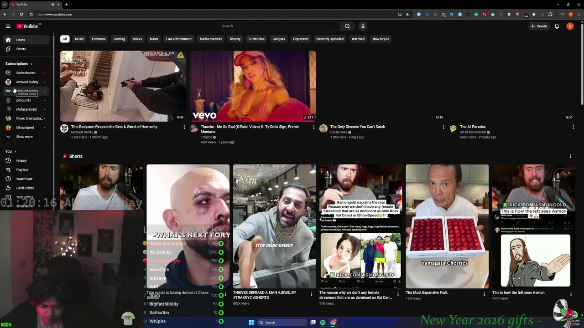Open the Art of the Problem channel link
This screenshot has height=328, width=584.
473,132
